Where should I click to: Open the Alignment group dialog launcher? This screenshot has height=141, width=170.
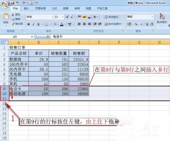123,31
